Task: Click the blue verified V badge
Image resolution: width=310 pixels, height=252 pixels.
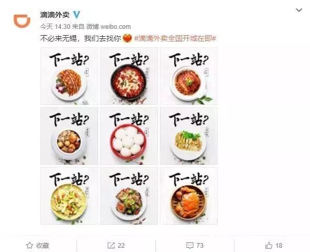Action: pos(77,15)
